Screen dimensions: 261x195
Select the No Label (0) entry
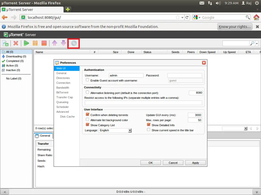[14, 78]
